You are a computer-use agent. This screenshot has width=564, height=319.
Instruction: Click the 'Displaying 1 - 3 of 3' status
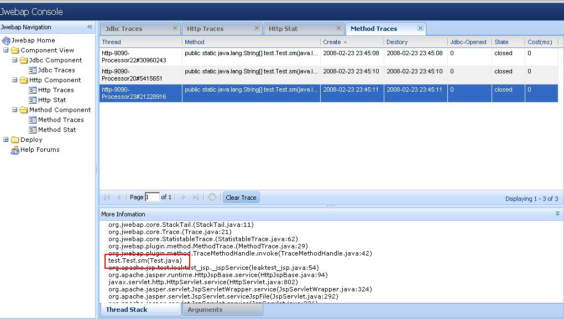531,199
